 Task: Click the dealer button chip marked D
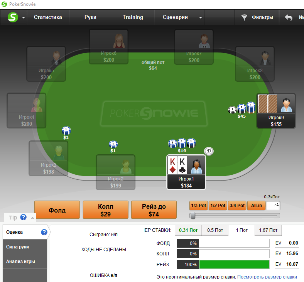209,151
